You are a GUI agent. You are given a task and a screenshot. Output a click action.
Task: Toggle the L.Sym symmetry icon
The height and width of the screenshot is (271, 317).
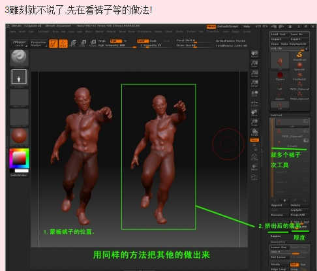[254, 104]
